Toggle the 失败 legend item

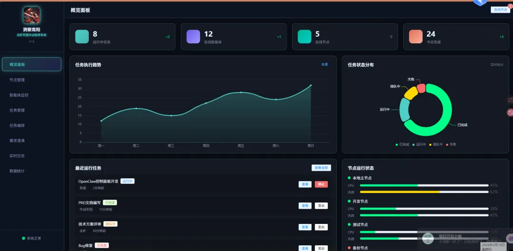click(451, 145)
